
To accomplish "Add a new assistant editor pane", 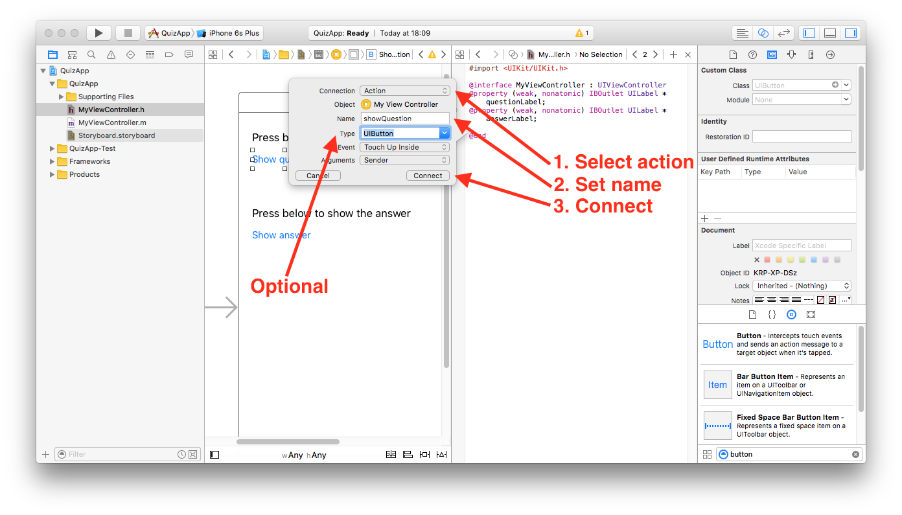I will click(x=673, y=54).
